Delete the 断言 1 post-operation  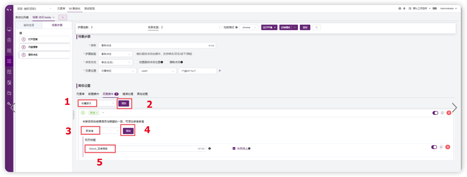click(x=449, y=113)
